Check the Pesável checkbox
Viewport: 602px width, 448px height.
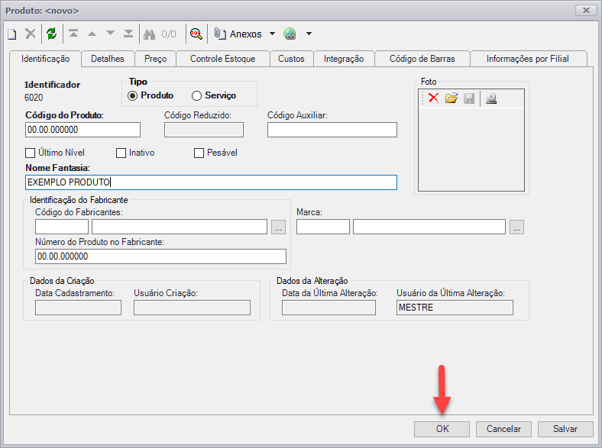(x=199, y=153)
